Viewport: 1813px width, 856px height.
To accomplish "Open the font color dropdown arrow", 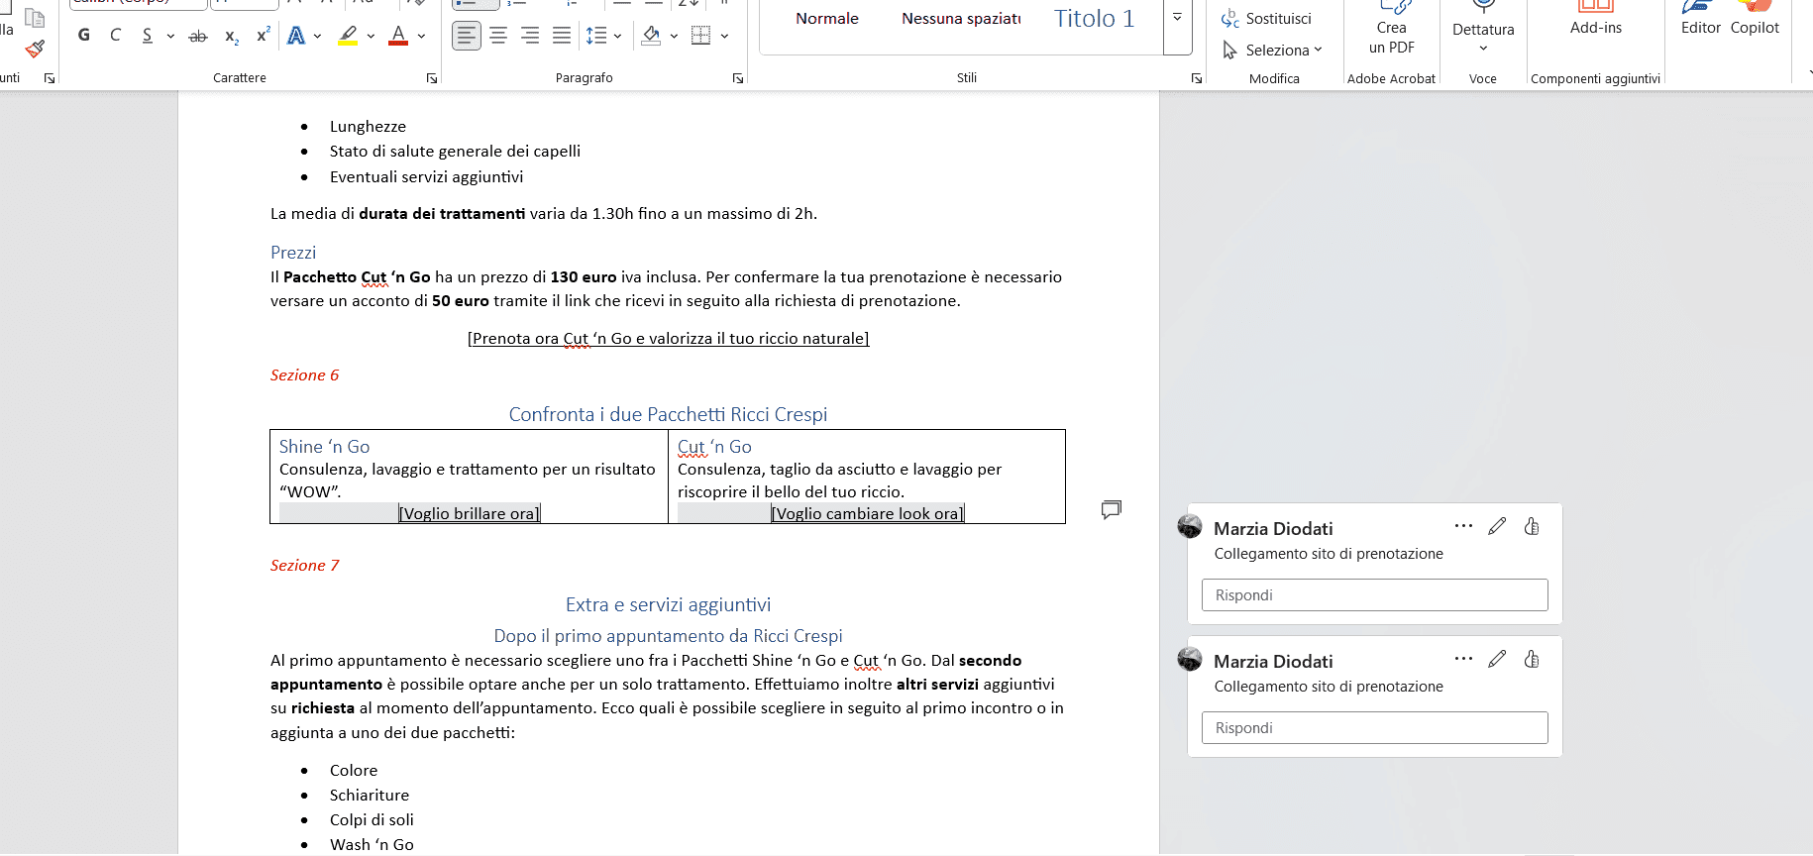I will click(421, 36).
